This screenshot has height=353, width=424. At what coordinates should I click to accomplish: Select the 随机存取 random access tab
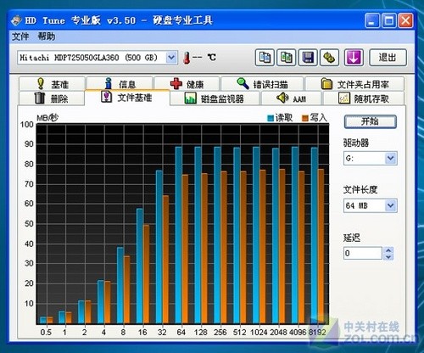(x=364, y=98)
